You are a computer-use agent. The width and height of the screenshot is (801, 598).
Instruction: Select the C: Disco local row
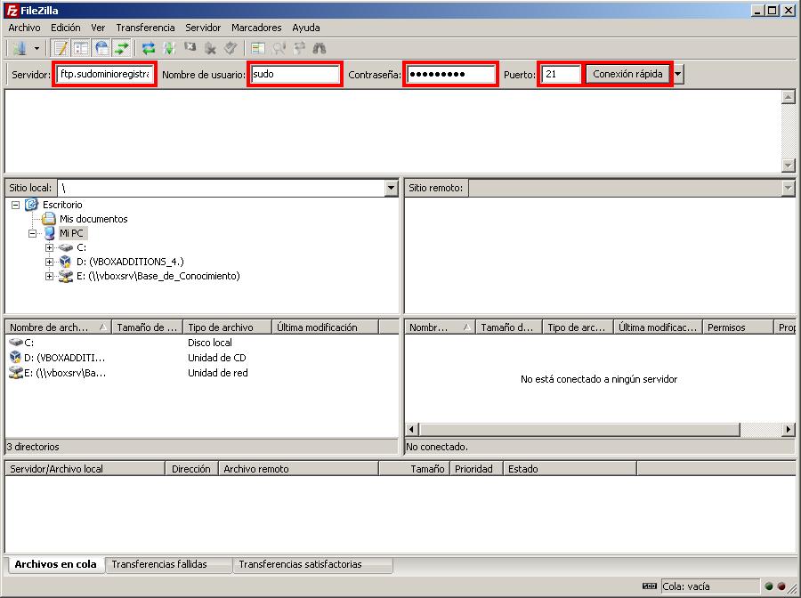pyautogui.click(x=201, y=343)
